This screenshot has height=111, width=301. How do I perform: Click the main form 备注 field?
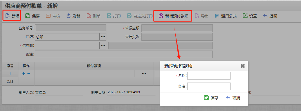point(124,54)
